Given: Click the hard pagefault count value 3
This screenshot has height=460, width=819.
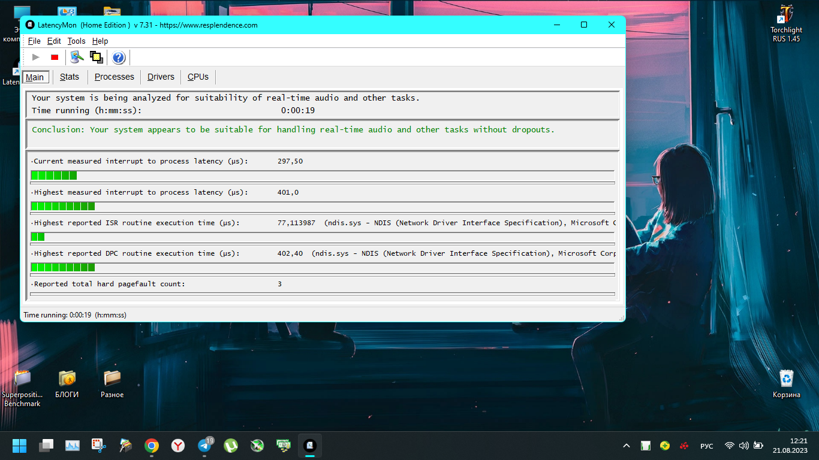Looking at the screenshot, I should pos(279,284).
